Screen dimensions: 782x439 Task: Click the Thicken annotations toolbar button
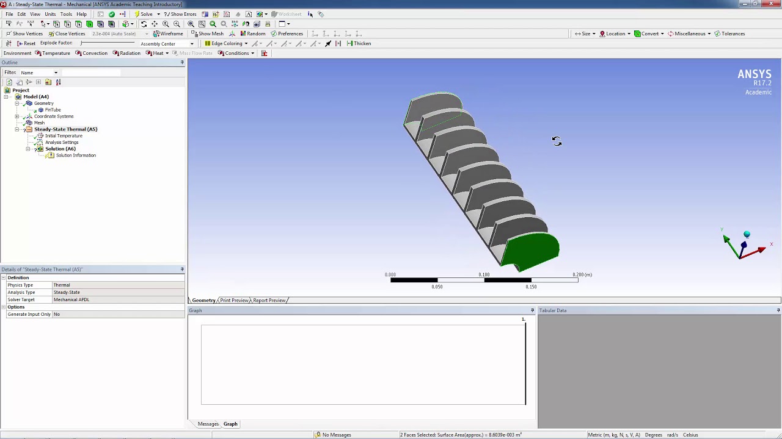tap(359, 43)
